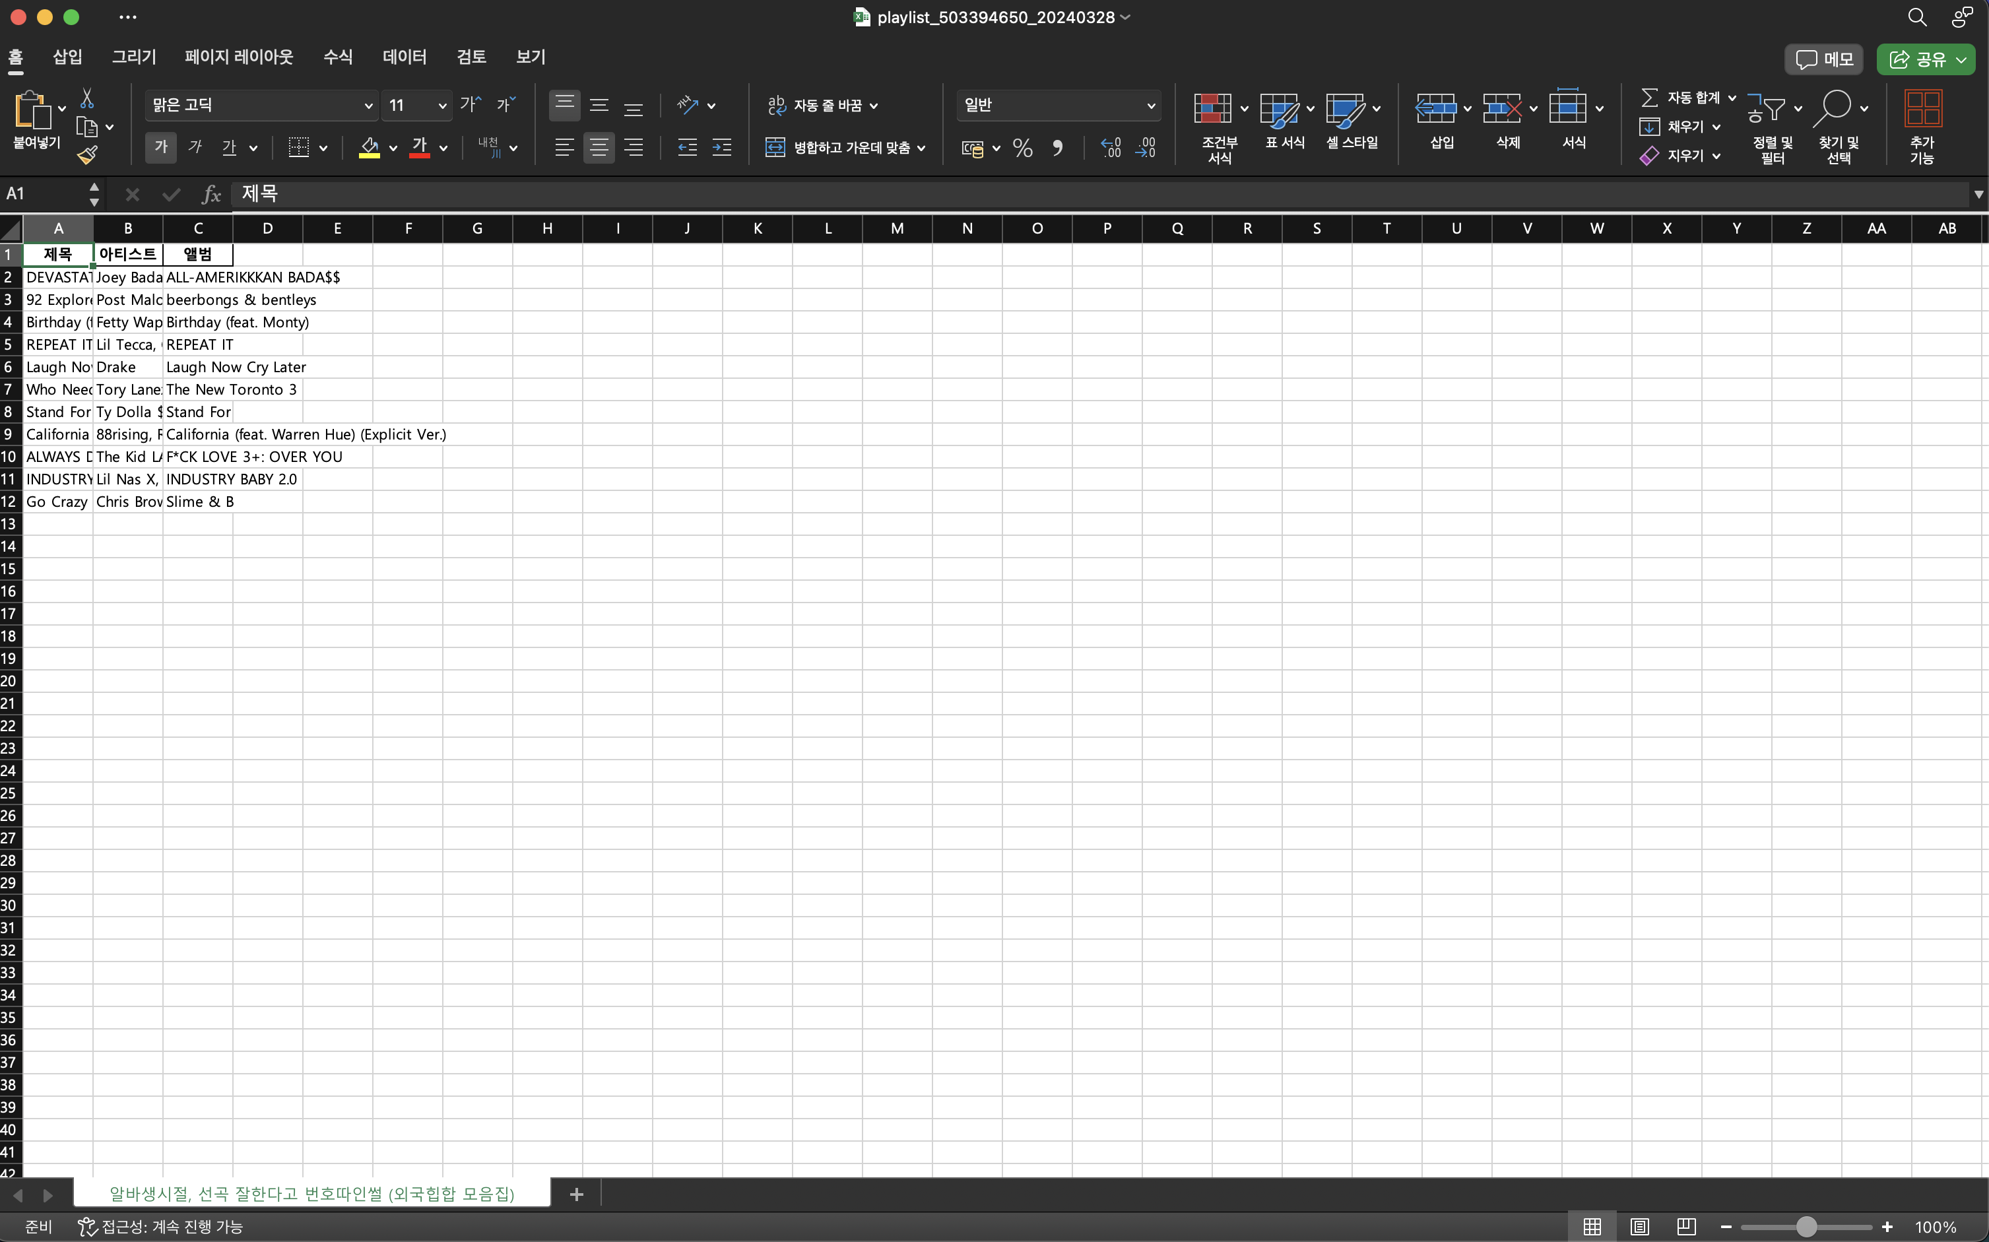Open the 데이터 ribbon tab
Screen dimensions: 1989x1242
click(404, 57)
